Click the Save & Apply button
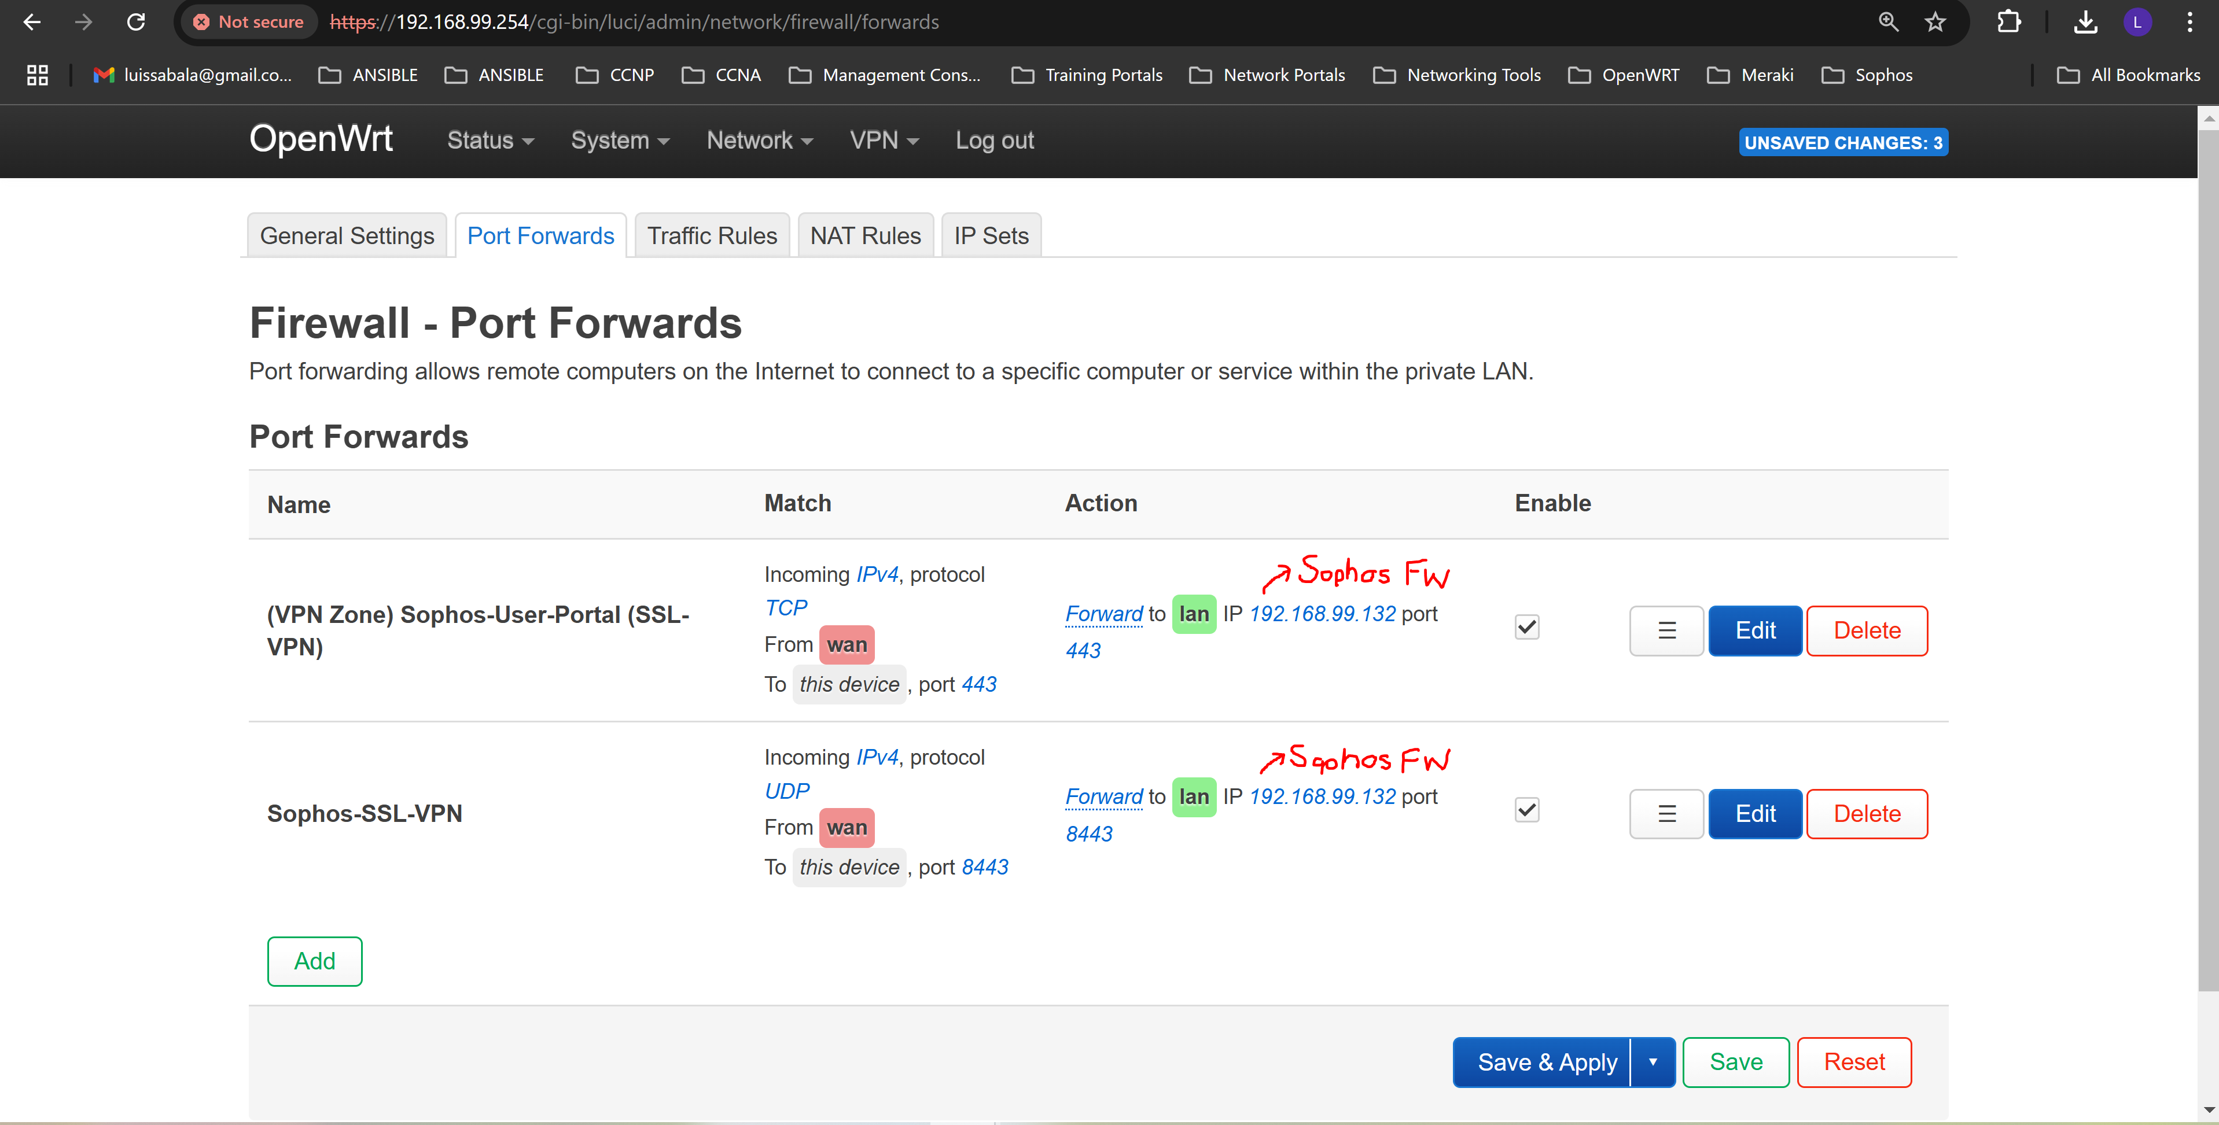This screenshot has width=2219, height=1125. (x=1543, y=1062)
